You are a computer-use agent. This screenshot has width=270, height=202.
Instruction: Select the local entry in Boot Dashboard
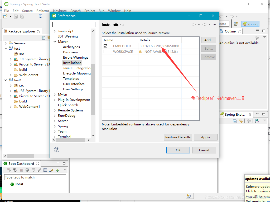[19, 184]
